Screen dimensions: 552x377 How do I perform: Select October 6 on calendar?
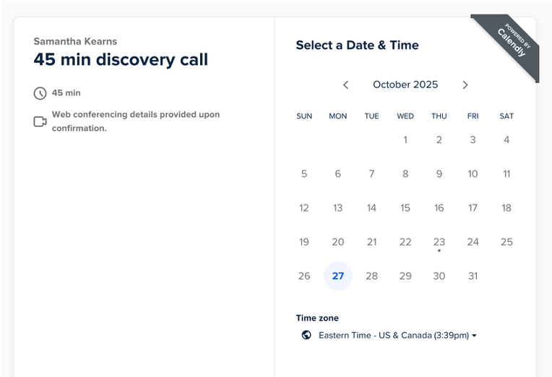coord(338,174)
